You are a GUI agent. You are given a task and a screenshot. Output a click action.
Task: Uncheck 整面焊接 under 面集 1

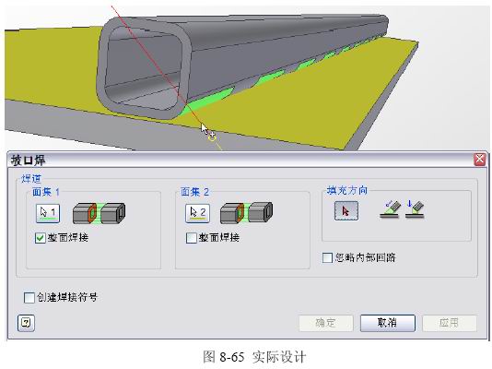click(41, 238)
